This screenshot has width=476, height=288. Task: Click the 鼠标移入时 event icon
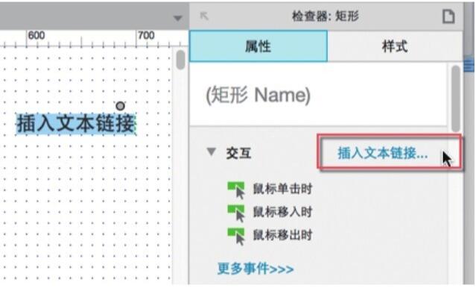pos(236,213)
